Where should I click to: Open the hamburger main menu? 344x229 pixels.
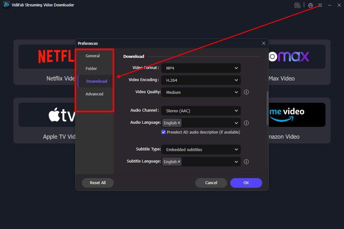(320, 5)
